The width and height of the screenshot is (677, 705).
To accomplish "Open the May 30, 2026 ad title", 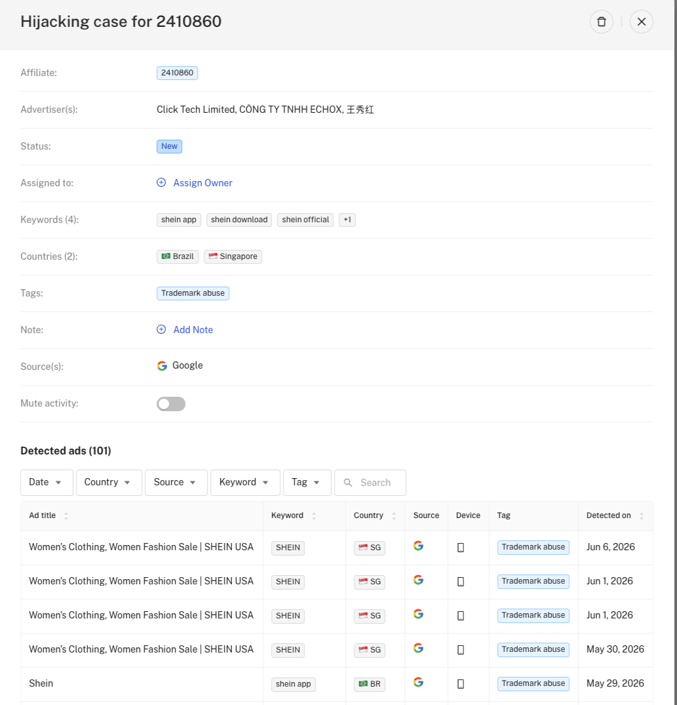I will [x=141, y=649].
